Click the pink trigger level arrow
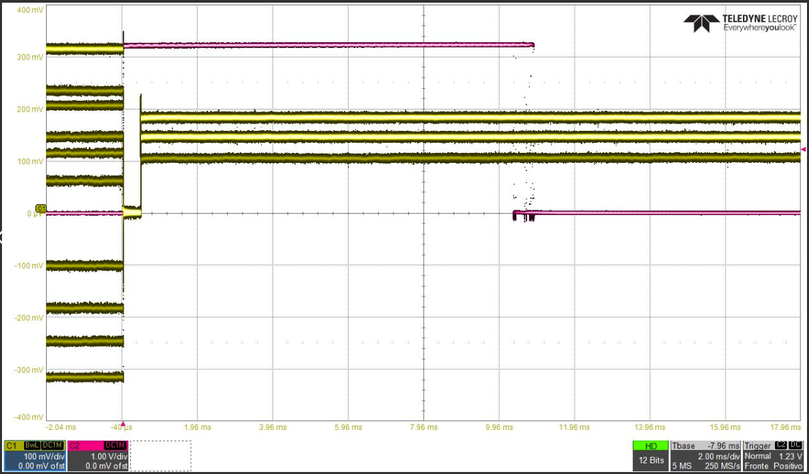Image resolution: width=809 pixels, height=474 pixels. click(803, 149)
